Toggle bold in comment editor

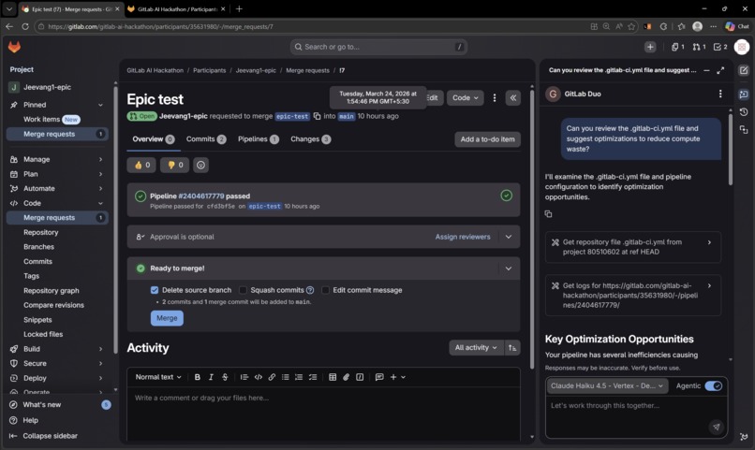coord(197,377)
